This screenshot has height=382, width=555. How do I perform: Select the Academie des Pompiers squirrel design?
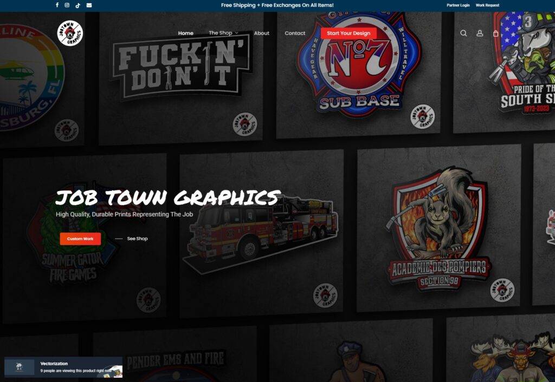pyautogui.click(x=439, y=230)
